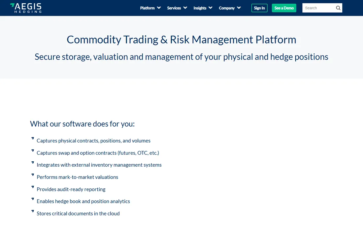This screenshot has height=227, width=363.
Task: Click Stores critical documents in the cloud
Action: coord(78,213)
